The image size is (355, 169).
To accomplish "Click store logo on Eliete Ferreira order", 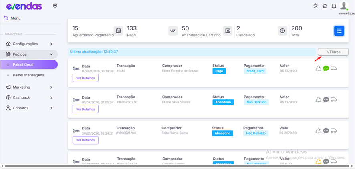I will point(76,68).
